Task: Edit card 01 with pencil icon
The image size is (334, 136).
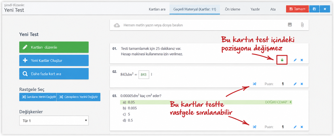Action: pyautogui.click(x=295, y=60)
